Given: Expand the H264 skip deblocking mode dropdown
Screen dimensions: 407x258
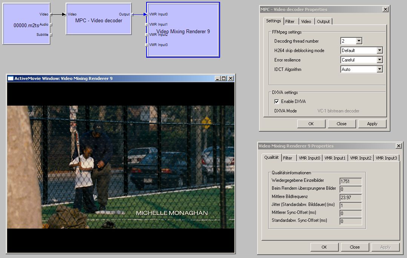Looking at the screenshot, I should tap(379, 51).
